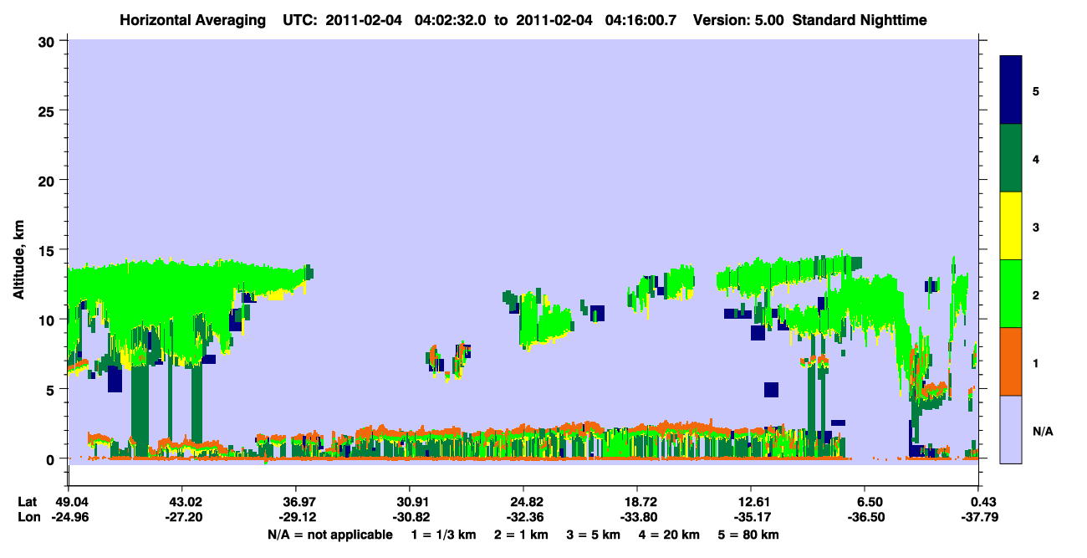The image size is (1087, 558).
Task: Click latitude value '12.61'
Action: (752, 502)
